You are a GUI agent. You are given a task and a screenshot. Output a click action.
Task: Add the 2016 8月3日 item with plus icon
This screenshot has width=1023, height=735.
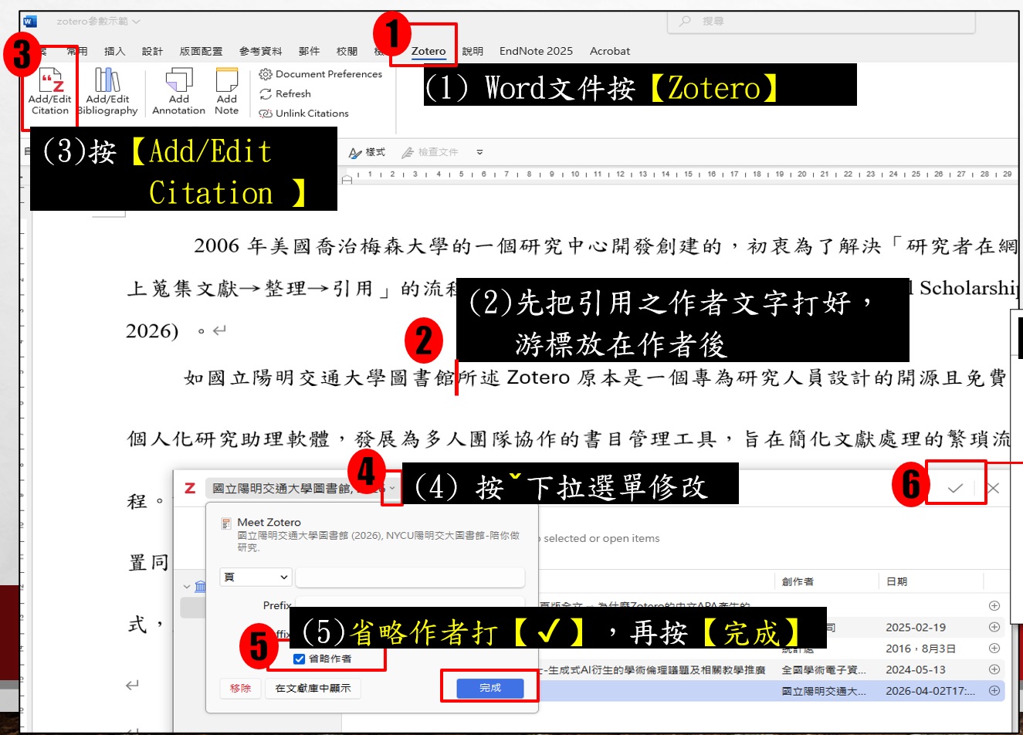(x=994, y=649)
